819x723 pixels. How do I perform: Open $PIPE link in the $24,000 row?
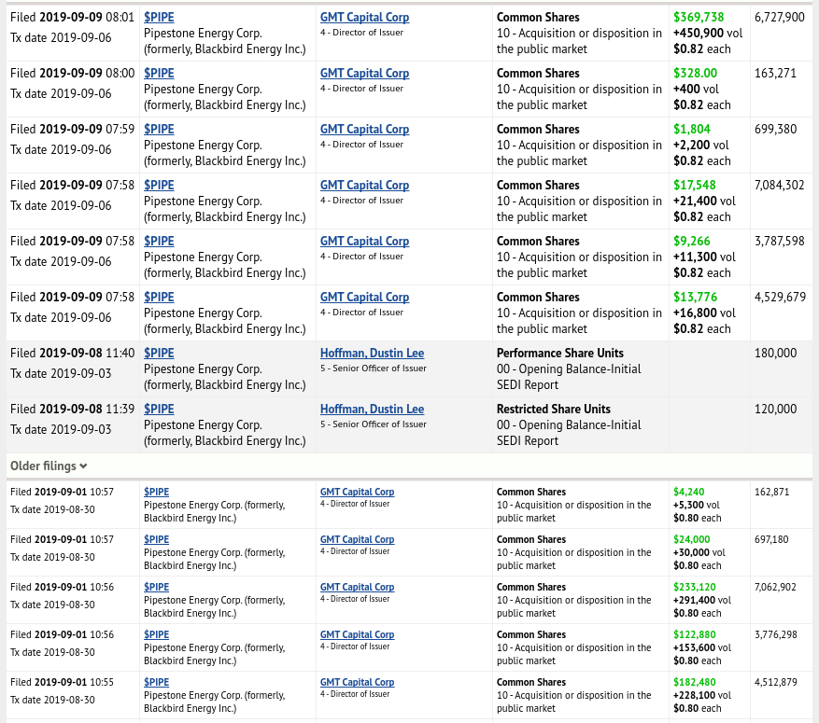click(156, 539)
